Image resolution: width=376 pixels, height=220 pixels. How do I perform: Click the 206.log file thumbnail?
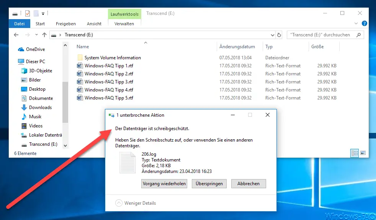(x=128, y=163)
